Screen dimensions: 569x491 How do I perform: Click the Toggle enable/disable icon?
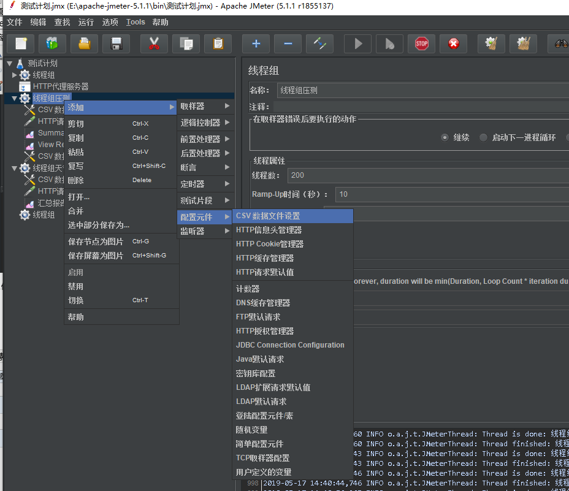click(x=320, y=44)
